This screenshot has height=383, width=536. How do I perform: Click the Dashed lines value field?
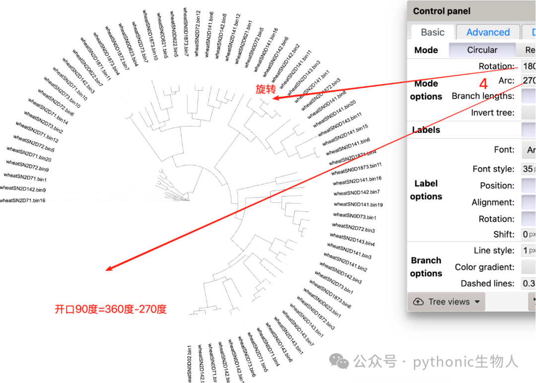tap(529, 283)
